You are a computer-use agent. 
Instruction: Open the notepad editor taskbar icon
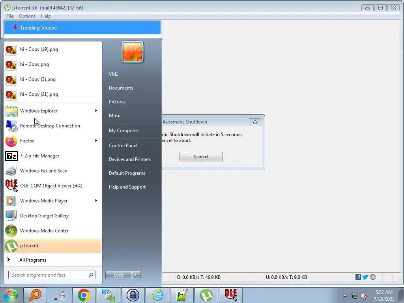[181, 295]
